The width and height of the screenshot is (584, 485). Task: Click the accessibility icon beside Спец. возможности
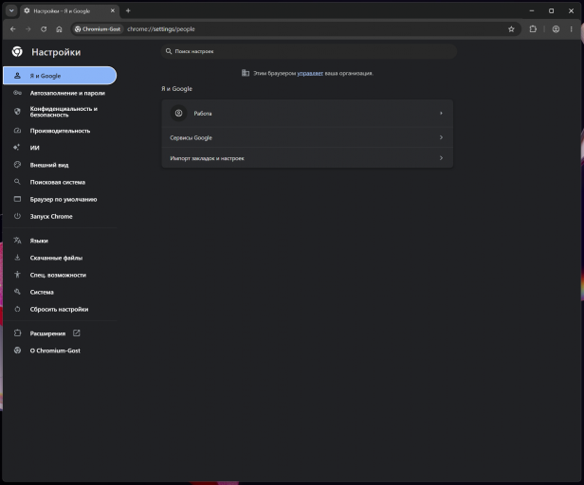tap(17, 275)
